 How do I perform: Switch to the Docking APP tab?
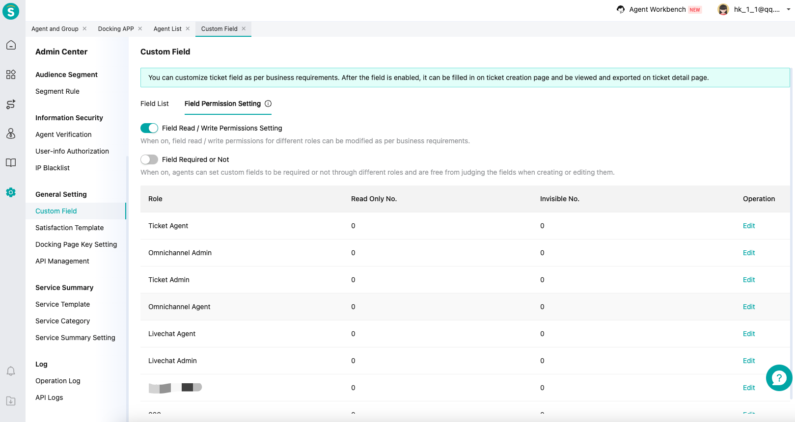116,29
